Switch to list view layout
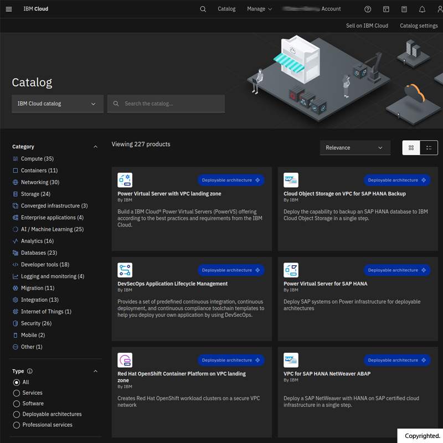The height and width of the screenshot is (443, 443). (429, 148)
